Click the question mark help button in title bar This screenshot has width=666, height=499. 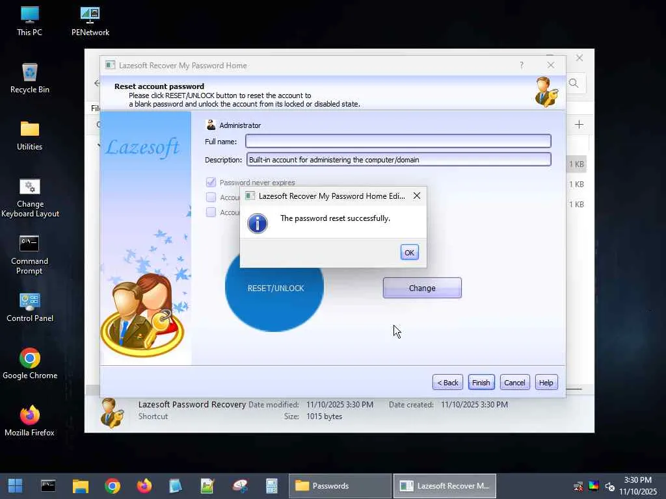[x=522, y=65]
